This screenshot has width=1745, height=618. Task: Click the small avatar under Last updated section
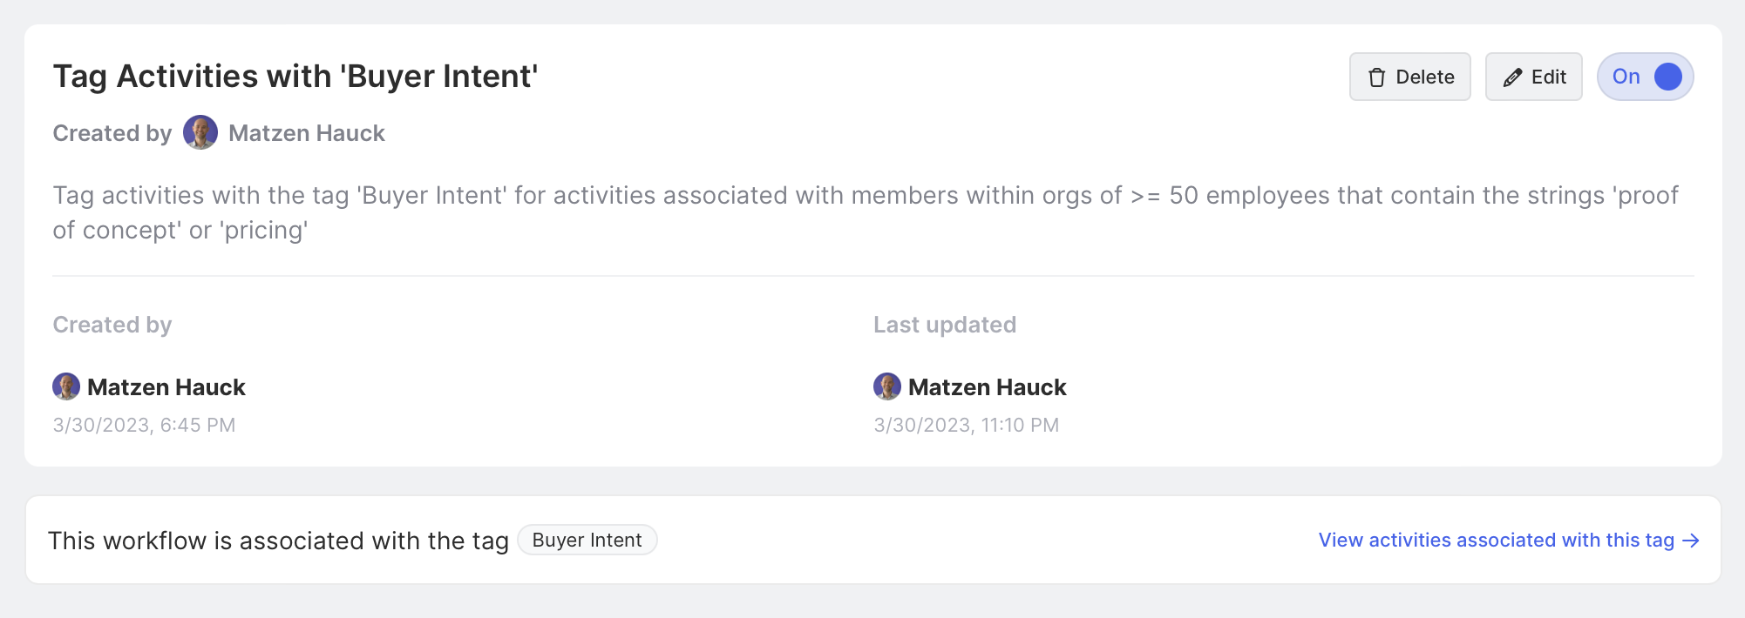tap(887, 386)
